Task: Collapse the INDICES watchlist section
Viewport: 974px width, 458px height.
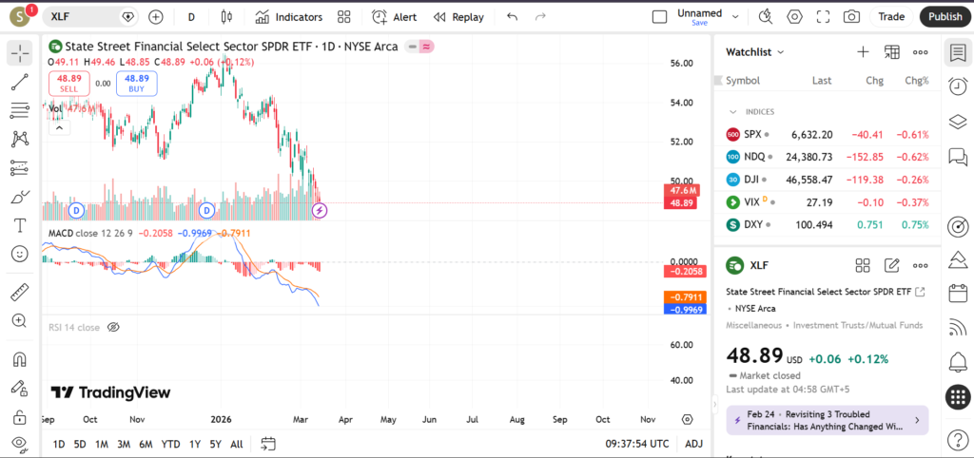Action: point(733,111)
